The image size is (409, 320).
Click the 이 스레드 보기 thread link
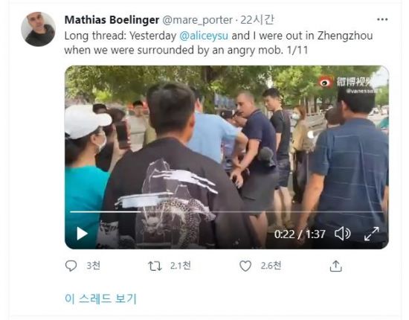pyautogui.click(x=100, y=298)
